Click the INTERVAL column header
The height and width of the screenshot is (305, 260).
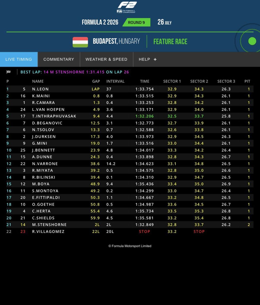tap(115, 81)
